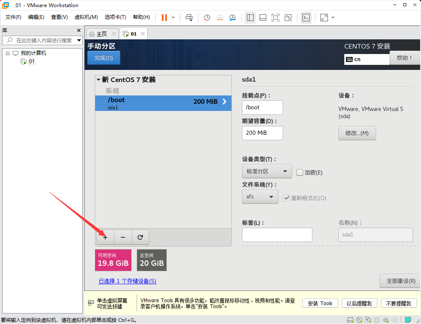Viewport: 421px width, 324px height.
Task: Toggle the library sidebar view icon
Action: 250,18
